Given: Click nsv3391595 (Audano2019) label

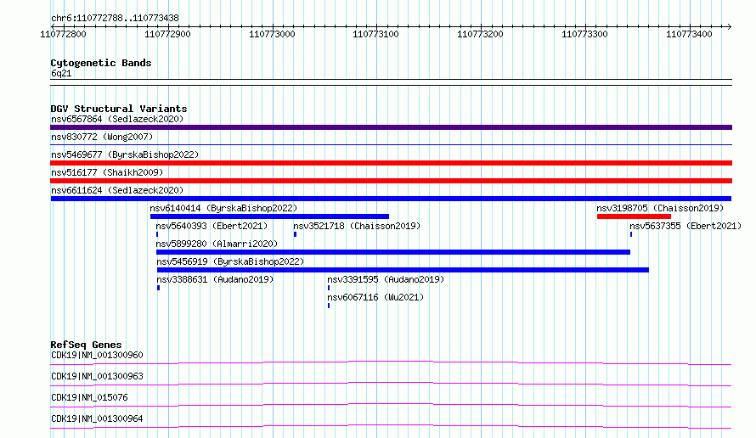Looking at the screenshot, I should (386, 279).
